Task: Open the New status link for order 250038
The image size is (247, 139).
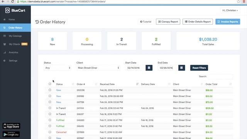Action: click(x=59, y=90)
